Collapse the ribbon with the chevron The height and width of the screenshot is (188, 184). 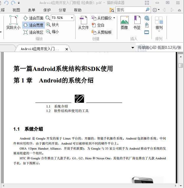tap(180, 10)
